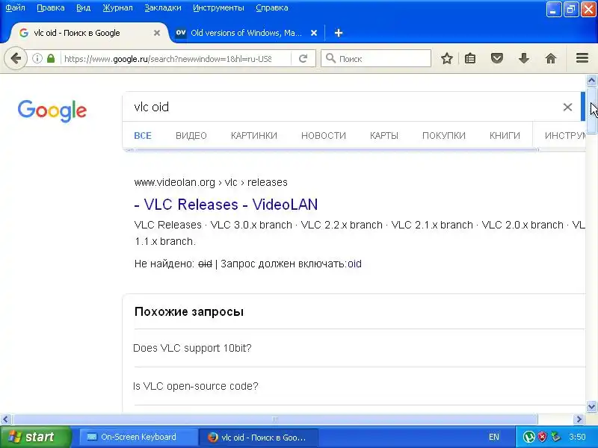The height and width of the screenshot is (448, 598).
Task: Save page to Pocket icon
Action: pyautogui.click(x=497, y=59)
